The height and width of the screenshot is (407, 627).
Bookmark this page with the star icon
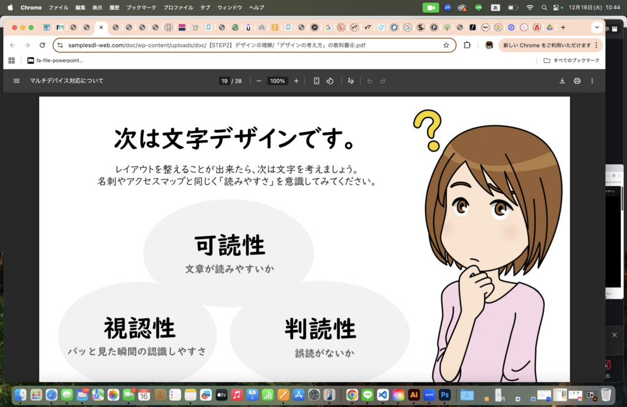point(446,45)
